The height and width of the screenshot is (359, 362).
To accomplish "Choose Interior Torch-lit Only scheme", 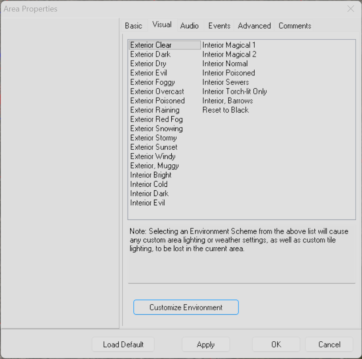I will [x=234, y=91].
